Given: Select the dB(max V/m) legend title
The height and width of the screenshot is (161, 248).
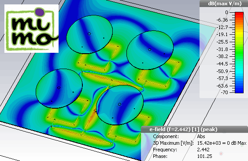Looking at the screenshot, I should [225, 4].
